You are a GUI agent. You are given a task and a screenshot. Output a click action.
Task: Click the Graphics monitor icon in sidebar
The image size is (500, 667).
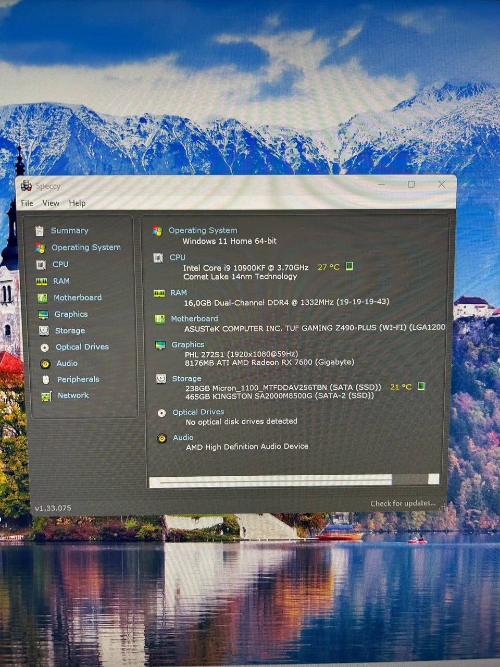click(43, 315)
